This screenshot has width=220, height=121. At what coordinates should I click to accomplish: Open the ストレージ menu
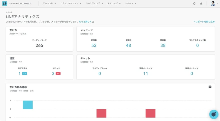(114, 3)
